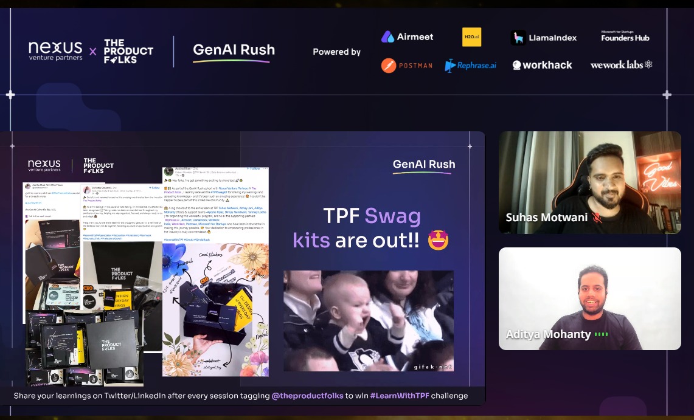The height and width of the screenshot is (420, 694).
Task: Click the wework labs sponsor logo
Action: (622, 64)
